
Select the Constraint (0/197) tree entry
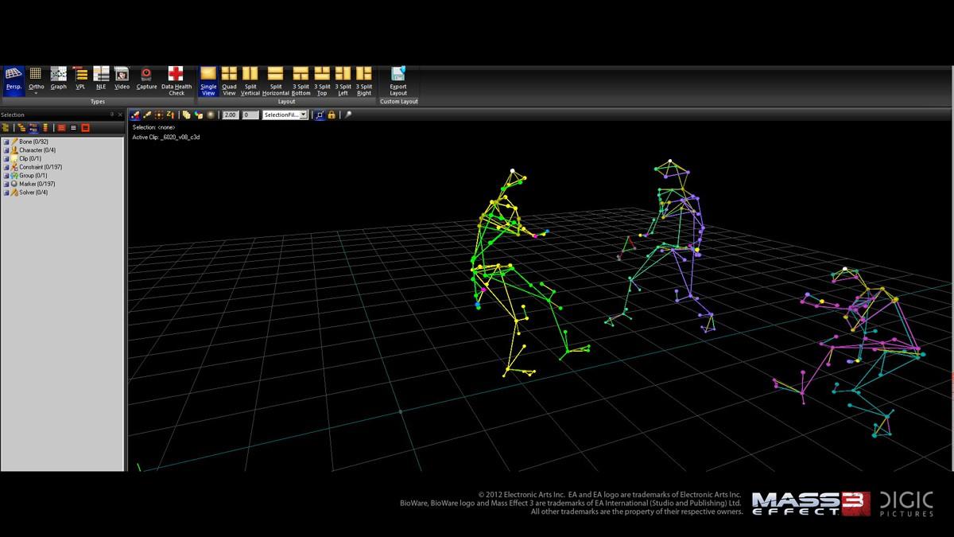[40, 167]
